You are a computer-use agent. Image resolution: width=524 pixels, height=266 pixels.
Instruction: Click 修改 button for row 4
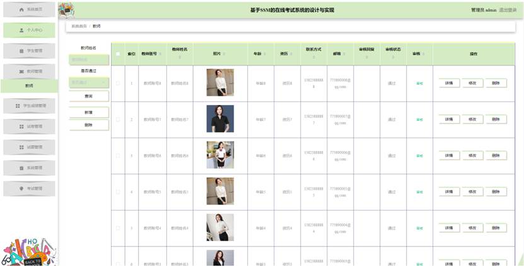point(472,192)
